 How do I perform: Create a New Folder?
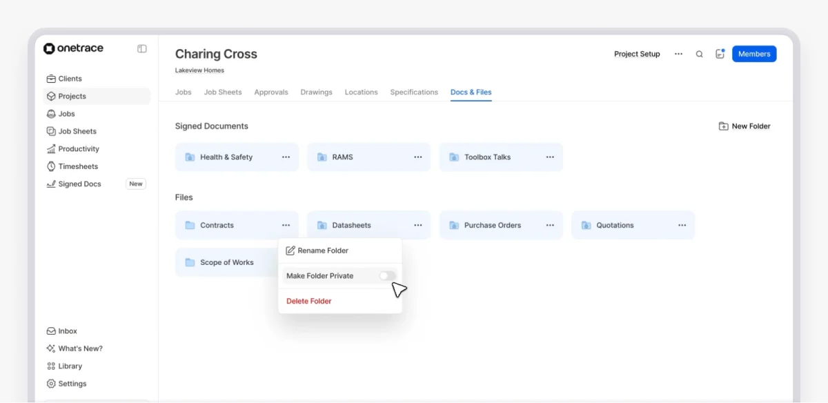[x=745, y=126]
